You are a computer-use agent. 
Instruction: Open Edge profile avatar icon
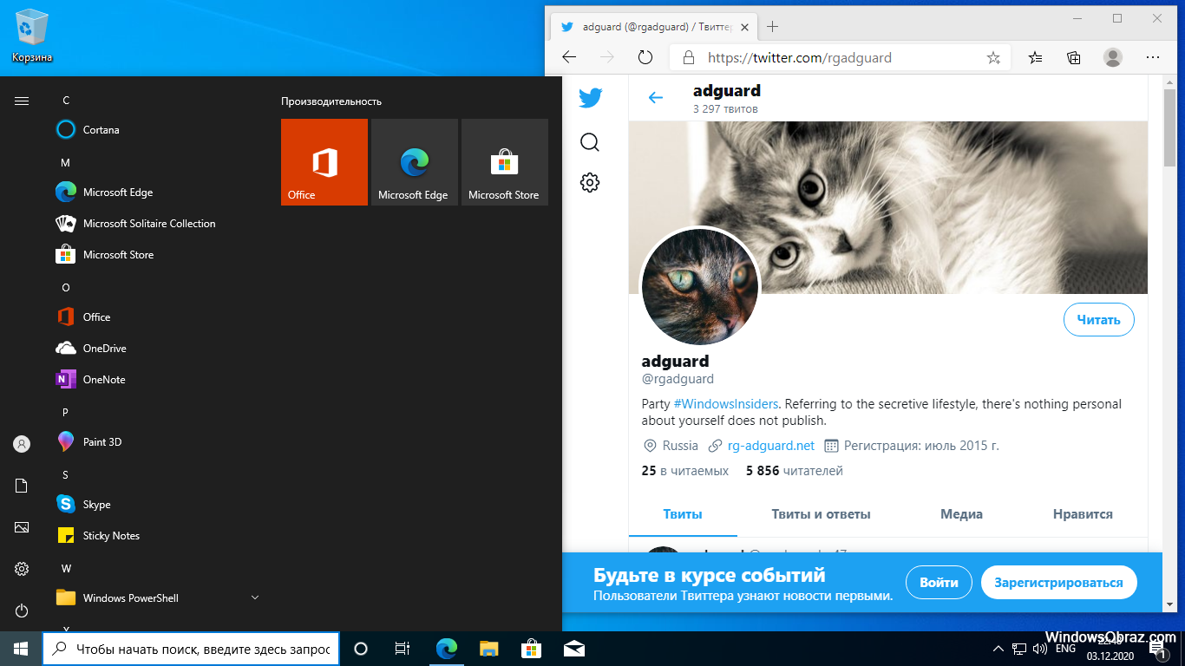pos(1112,57)
